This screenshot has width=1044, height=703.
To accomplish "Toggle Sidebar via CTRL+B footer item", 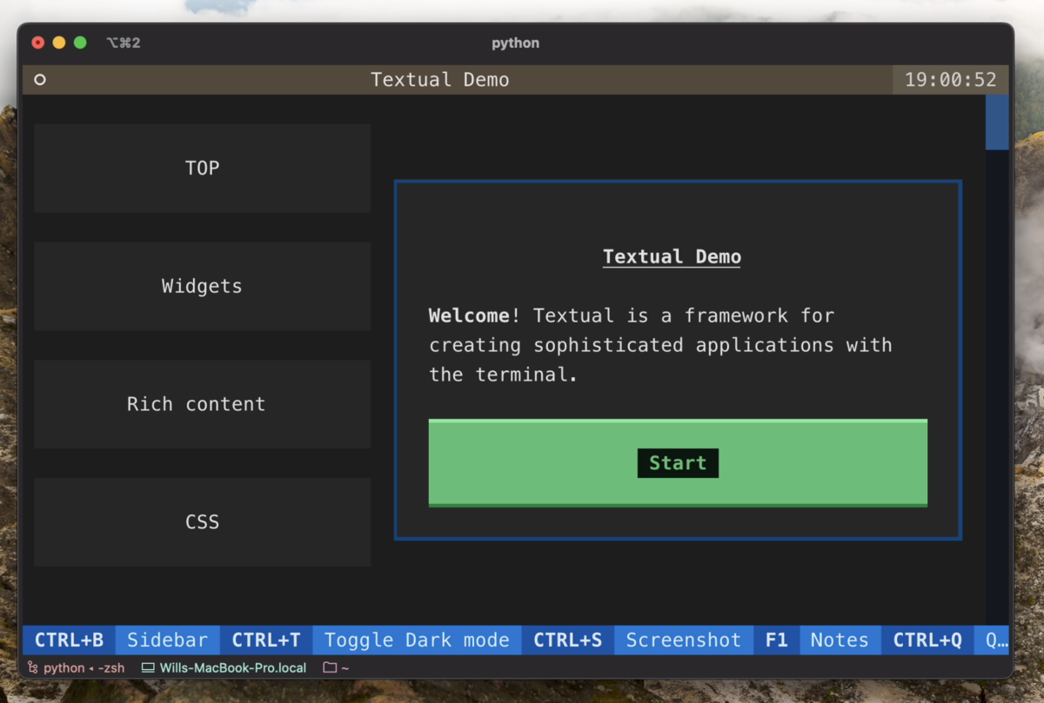I will point(121,640).
